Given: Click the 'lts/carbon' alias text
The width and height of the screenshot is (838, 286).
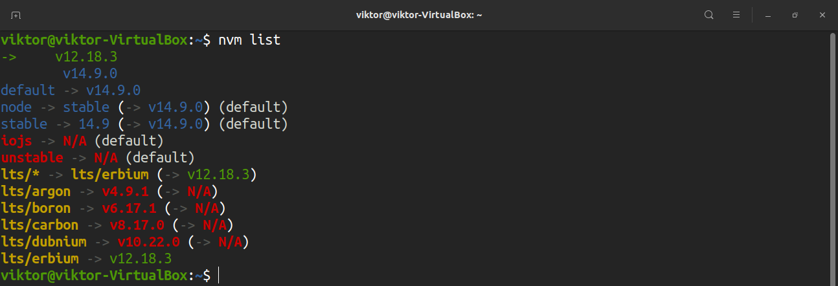Looking at the screenshot, I should 40,225.
